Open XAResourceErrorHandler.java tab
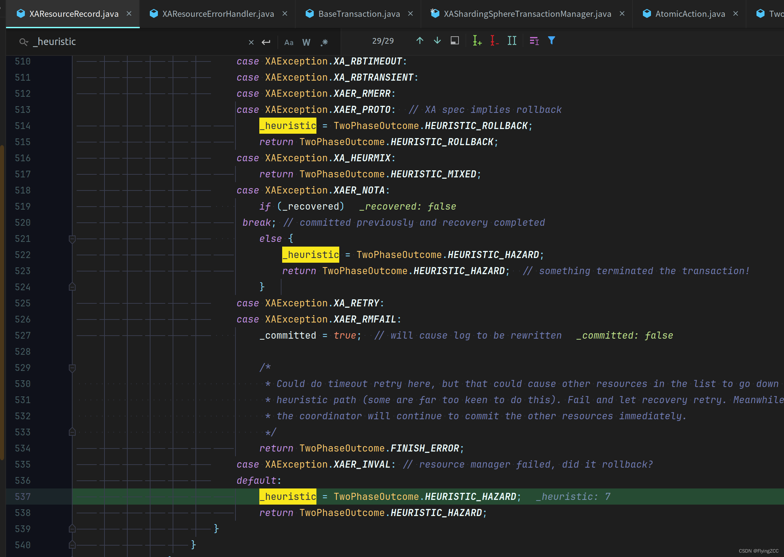The width and height of the screenshot is (784, 557). click(x=212, y=14)
